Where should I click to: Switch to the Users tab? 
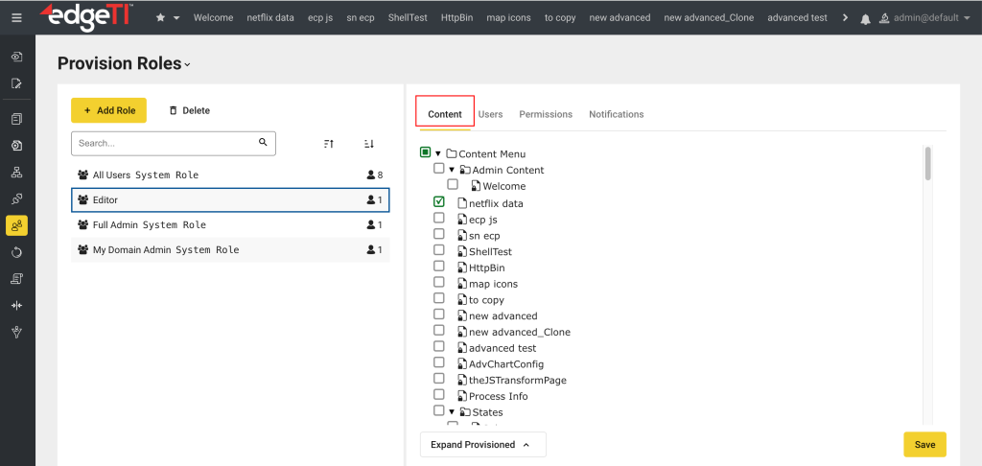tap(490, 114)
